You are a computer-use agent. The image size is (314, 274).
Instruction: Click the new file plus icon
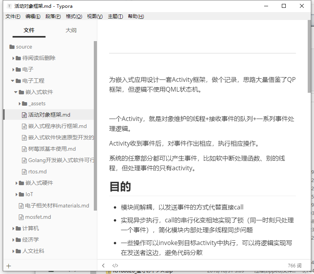pyautogui.click(x=9, y=266)
